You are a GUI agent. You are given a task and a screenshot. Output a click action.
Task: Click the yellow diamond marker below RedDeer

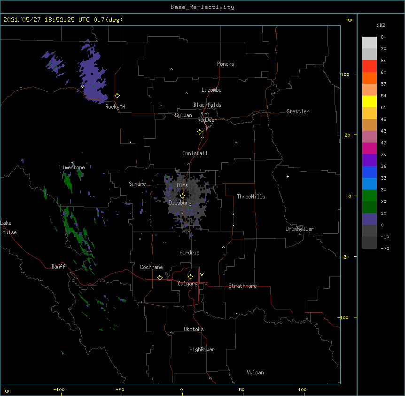200,132
